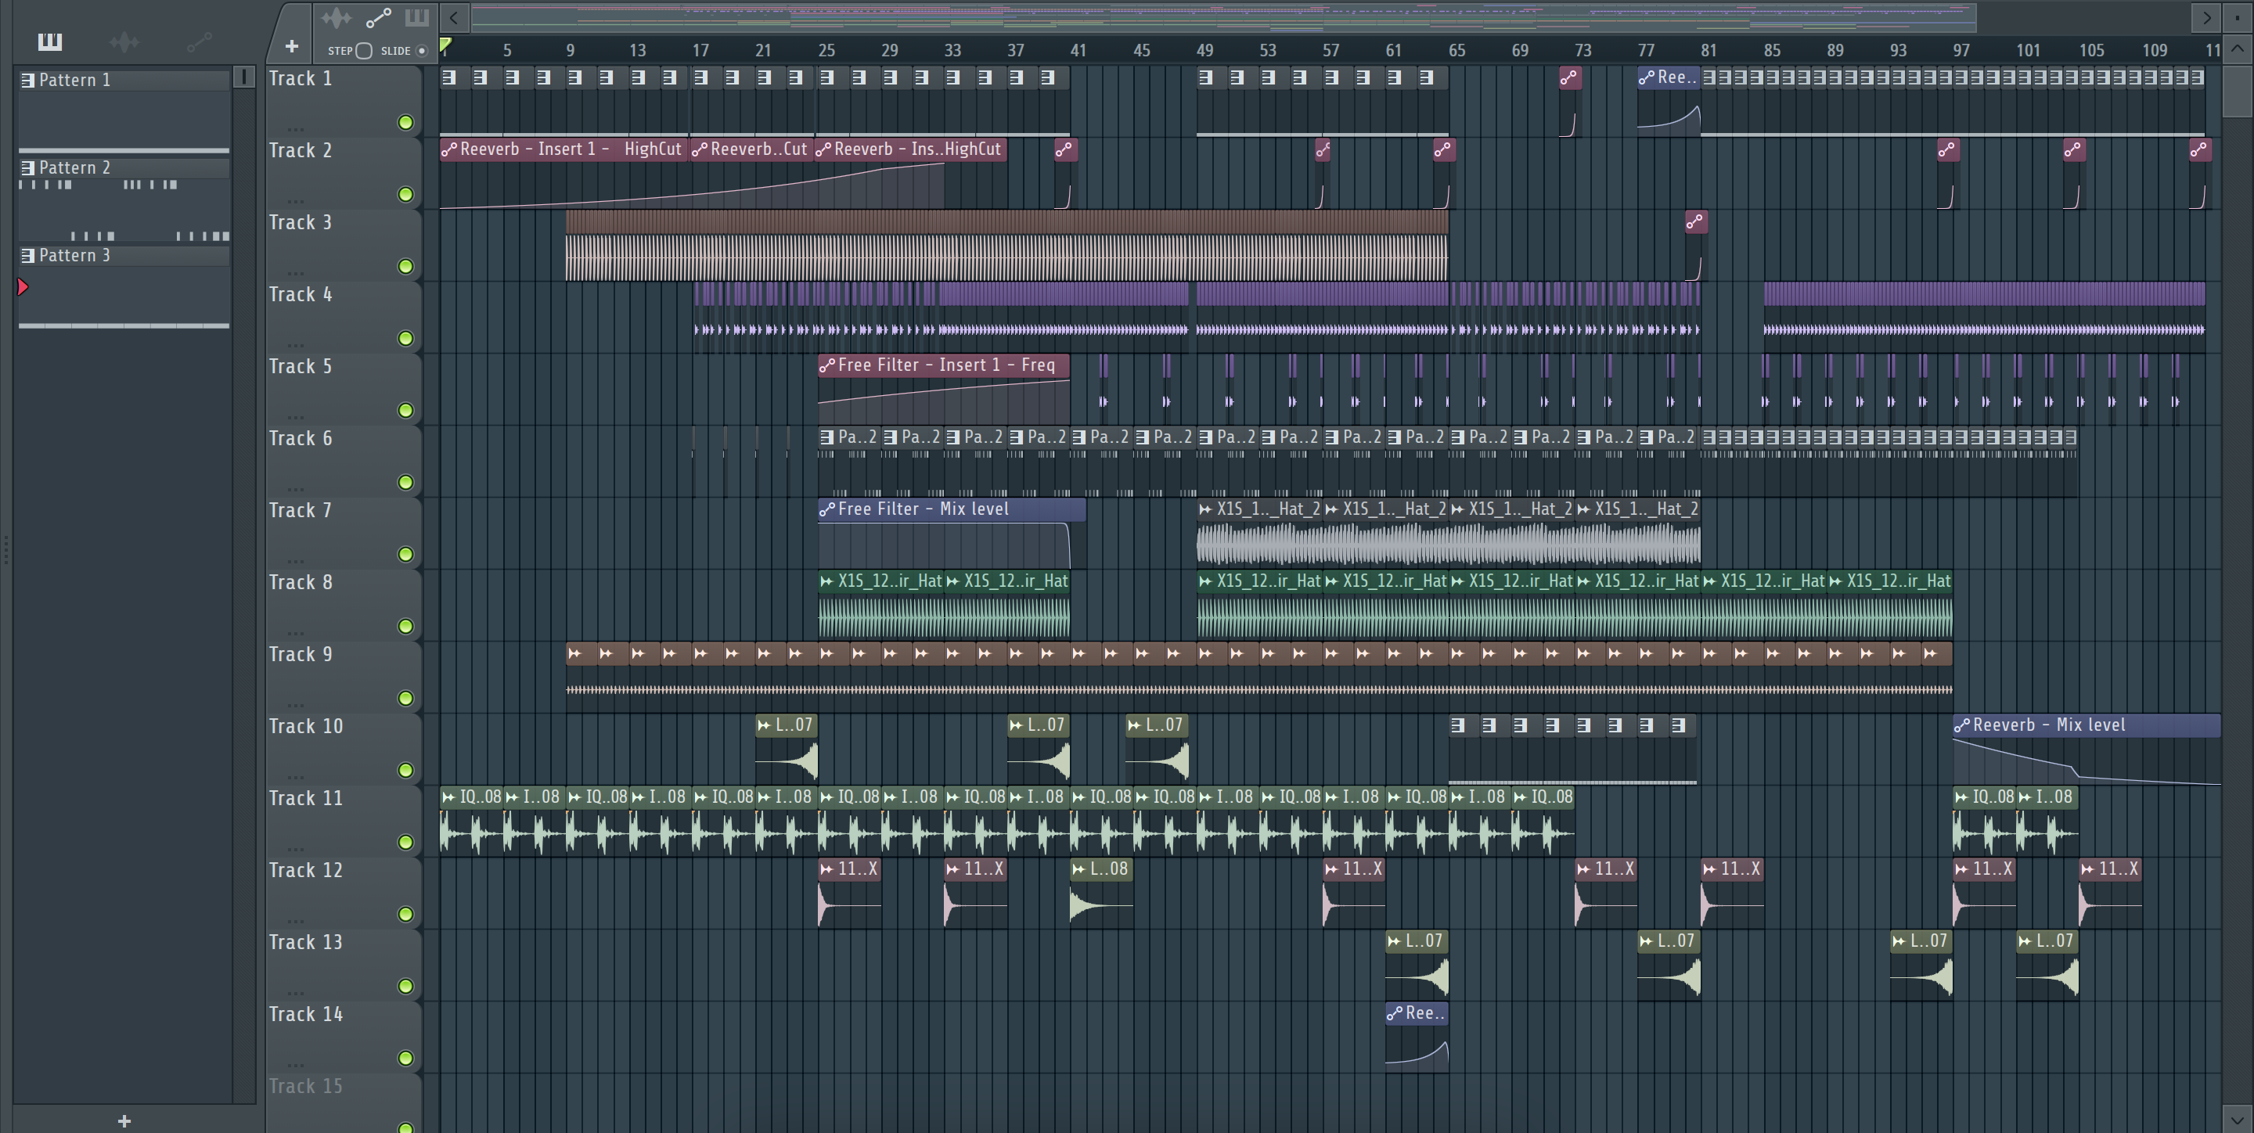Click the red play-position arrow in the pattern picker
The image size is (2254, 1133).
[23, 287]
